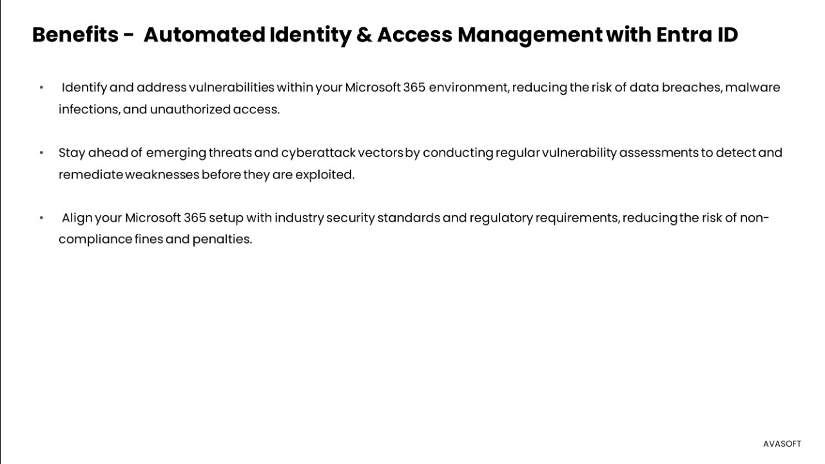The image size is (825, 464).
Task: Click the 'compliance fines and penalties' line
Action: [155, 240]
